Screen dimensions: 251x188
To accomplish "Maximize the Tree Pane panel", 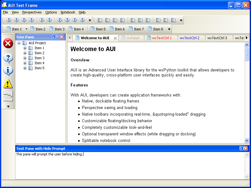I will [57, 37].
